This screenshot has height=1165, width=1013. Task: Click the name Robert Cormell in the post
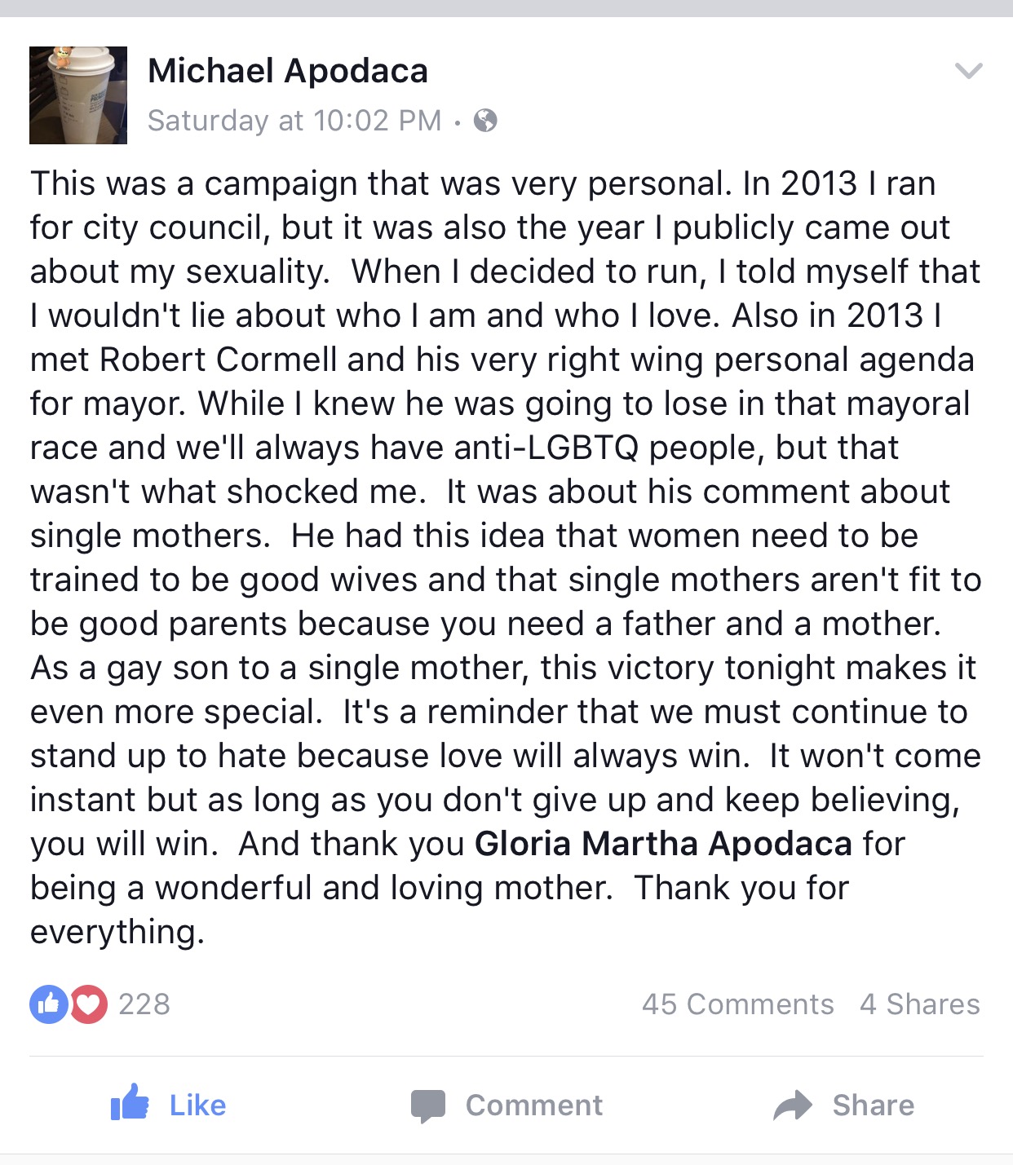click(x=219, y=360)
